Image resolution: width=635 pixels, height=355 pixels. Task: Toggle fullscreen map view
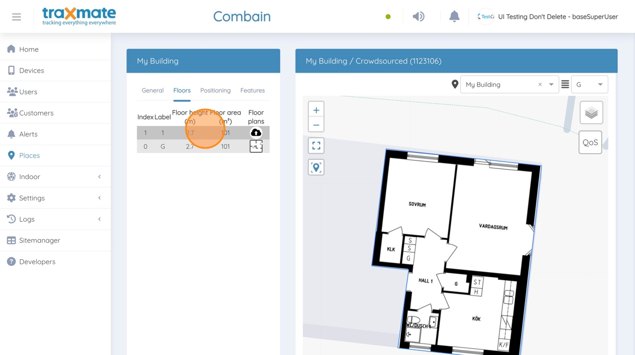(x=316, y=146)
